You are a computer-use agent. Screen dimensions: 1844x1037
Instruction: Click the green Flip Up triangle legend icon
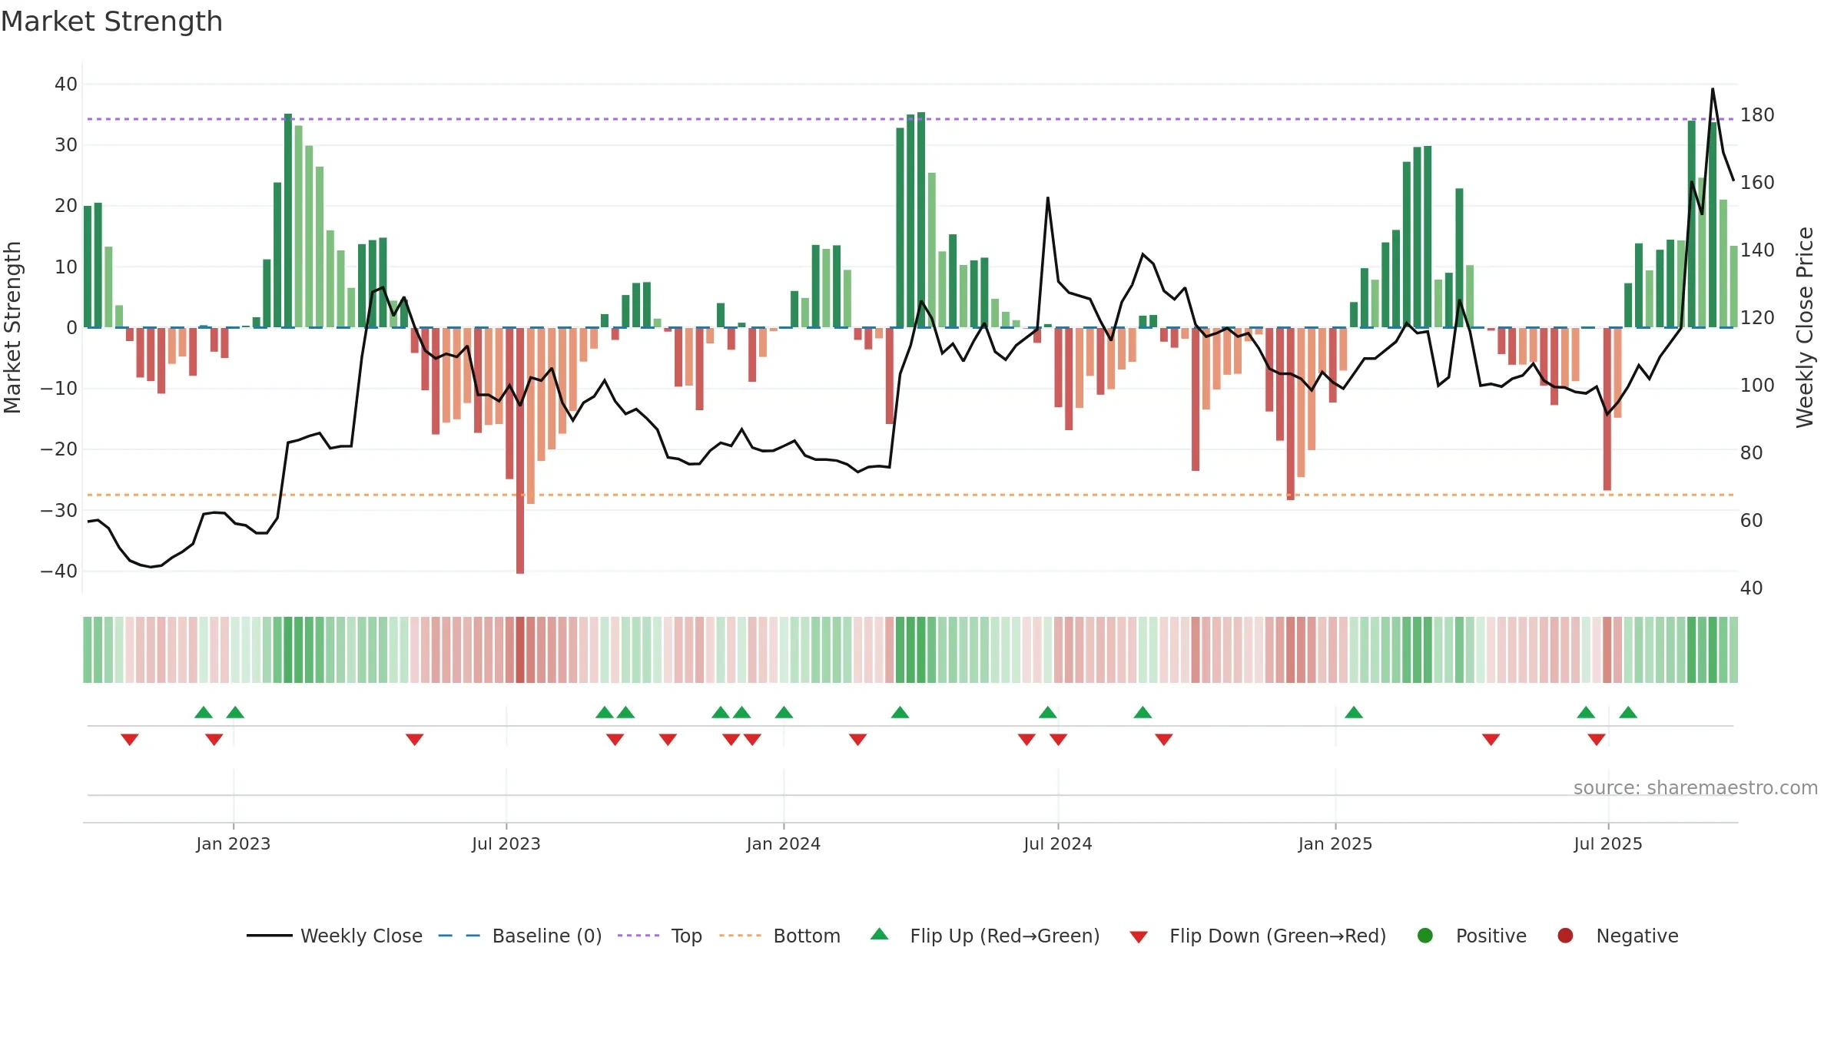(x=880, y=934)
